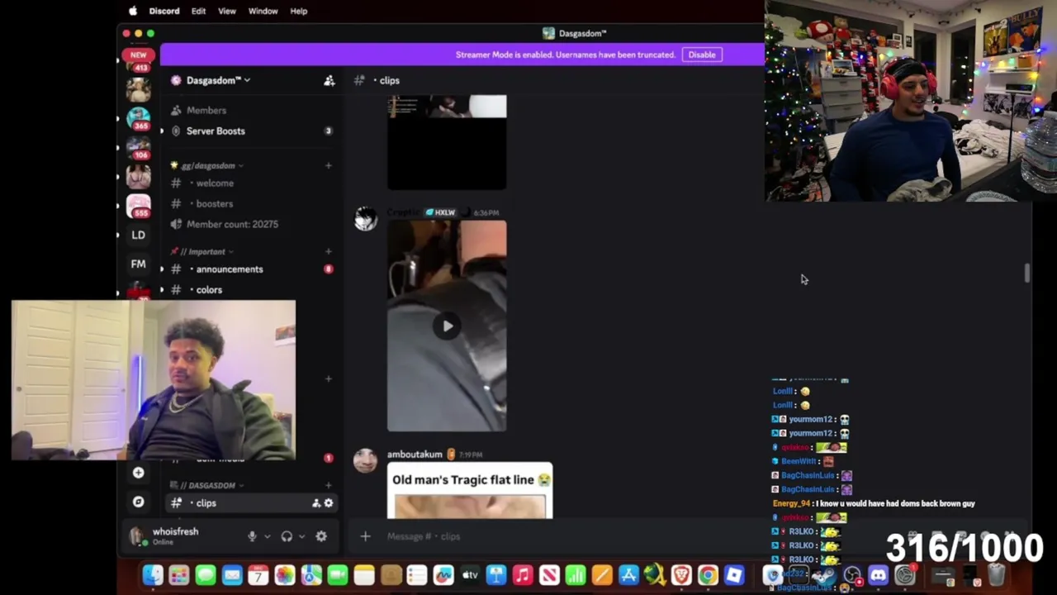Open Roblox in the Dock
This screenshot has height=595, width=1057.
(x=734, y=575)
